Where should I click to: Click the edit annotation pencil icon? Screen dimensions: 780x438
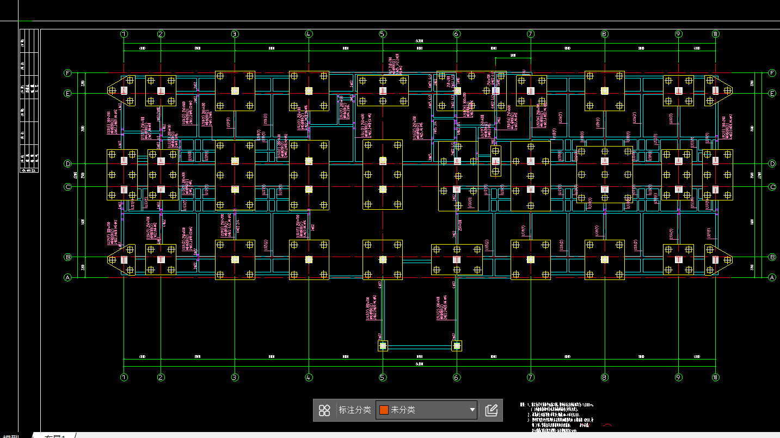(491, 410)
